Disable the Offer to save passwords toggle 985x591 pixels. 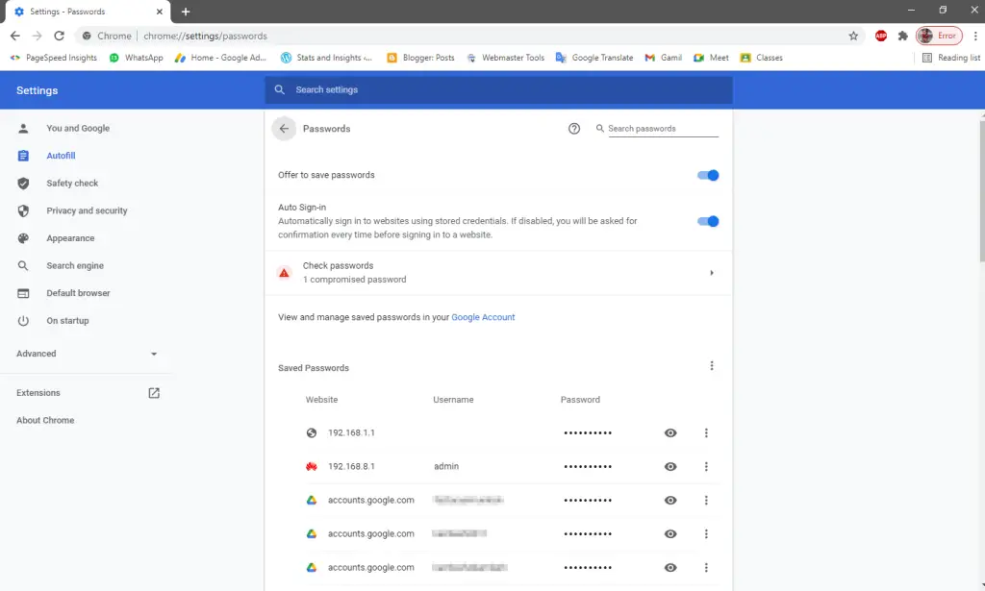pos(707,175)
